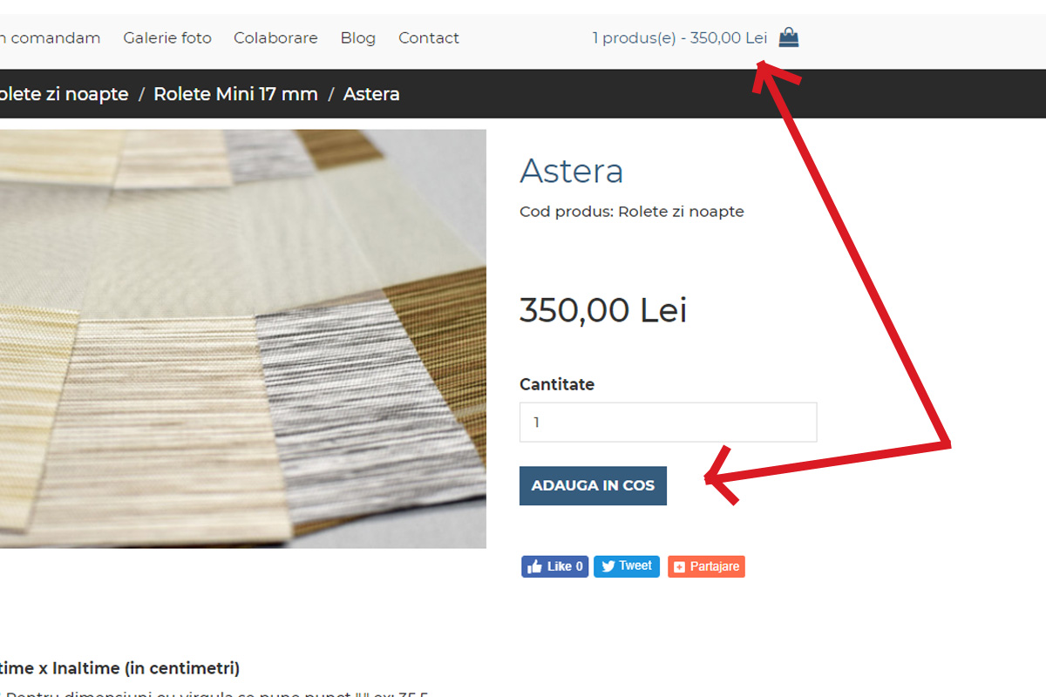The height and width of the screenshot is (697, 1046).
Task: Focus the Cantitate quantity field
Action: click(669, 423)
